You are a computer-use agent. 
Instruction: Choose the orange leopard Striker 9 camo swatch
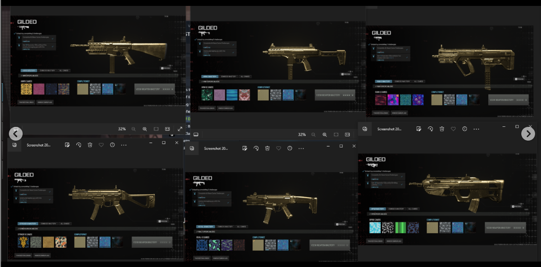click(x=61, y=242)
